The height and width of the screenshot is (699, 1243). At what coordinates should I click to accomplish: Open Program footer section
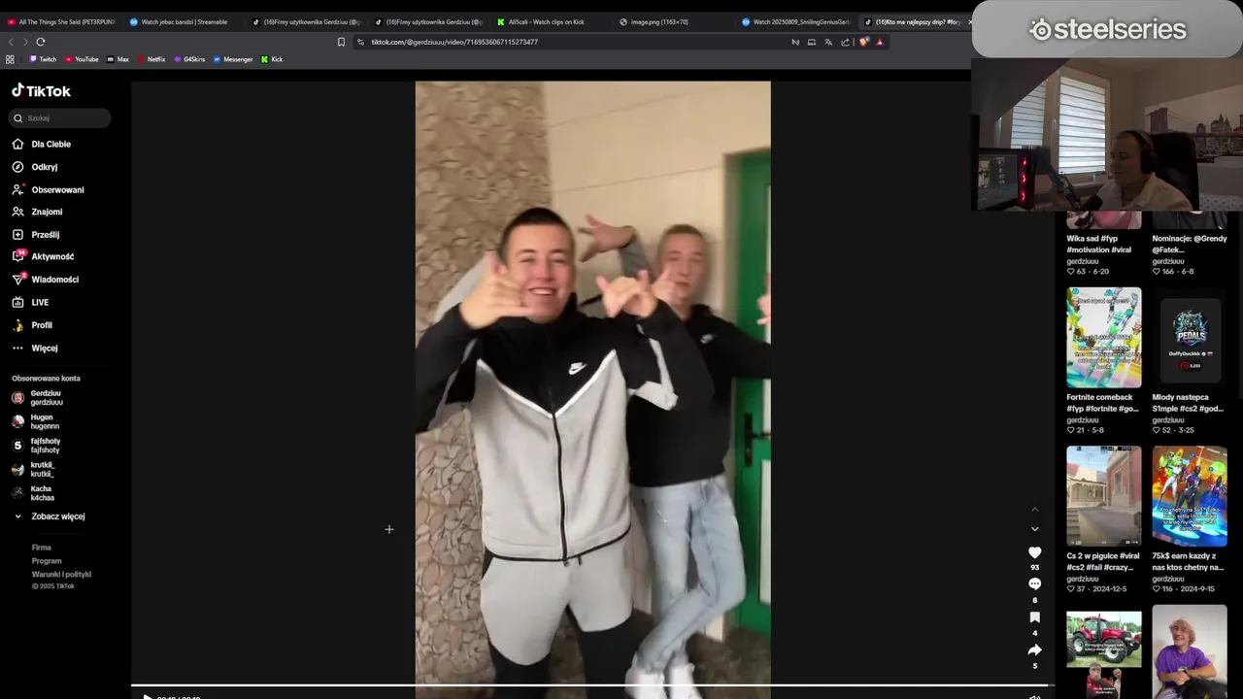click(47, 561)
